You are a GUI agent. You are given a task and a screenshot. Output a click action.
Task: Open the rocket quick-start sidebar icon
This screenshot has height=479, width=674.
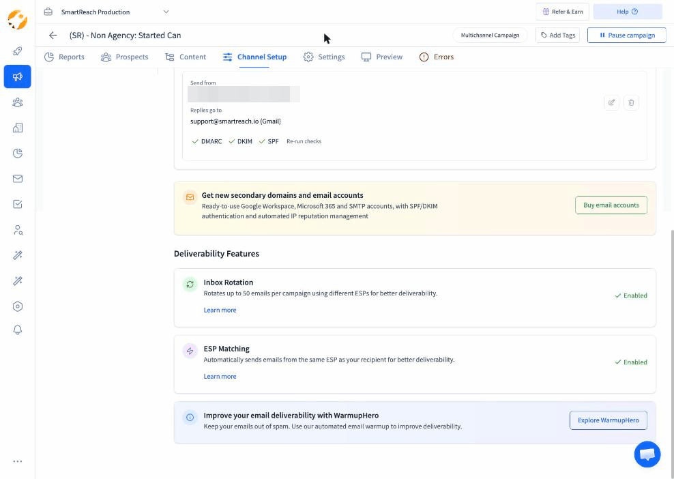pos(18,51)
